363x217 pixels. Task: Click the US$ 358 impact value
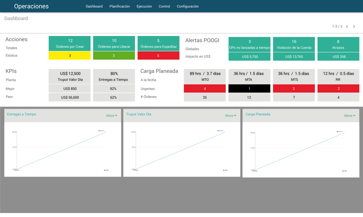click(x=338, y=57)
